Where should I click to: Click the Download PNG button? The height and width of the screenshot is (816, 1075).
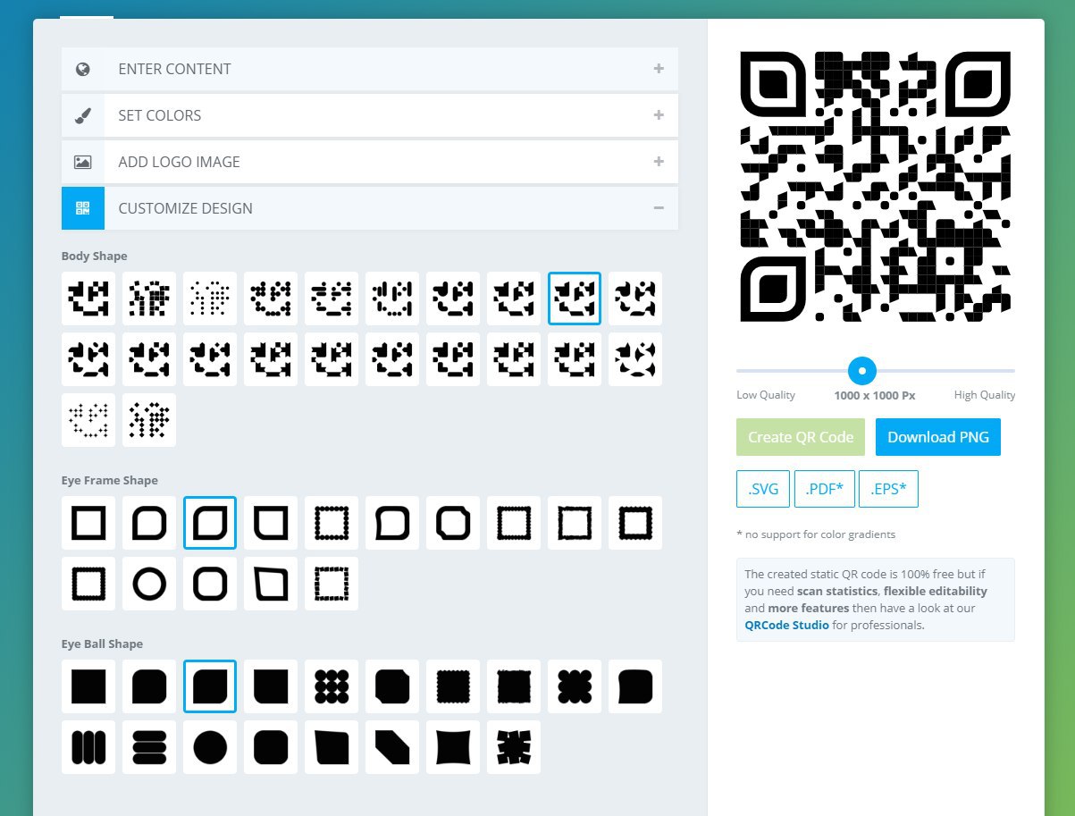(x=938, y=437)
